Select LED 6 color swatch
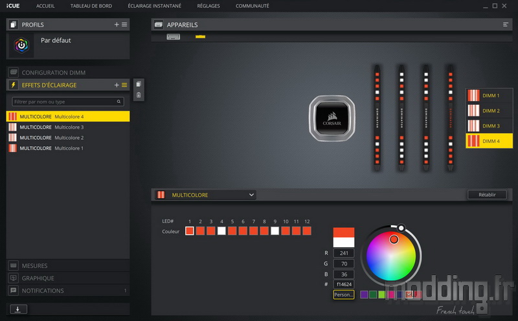The image size is (518, 321). [243, 231]
